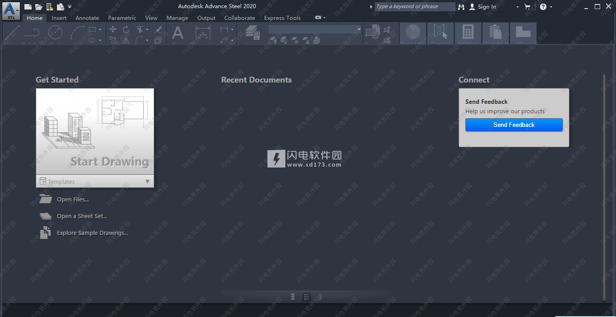
Task: Open the Advance Steel application menu
Action: click(11, 10)
